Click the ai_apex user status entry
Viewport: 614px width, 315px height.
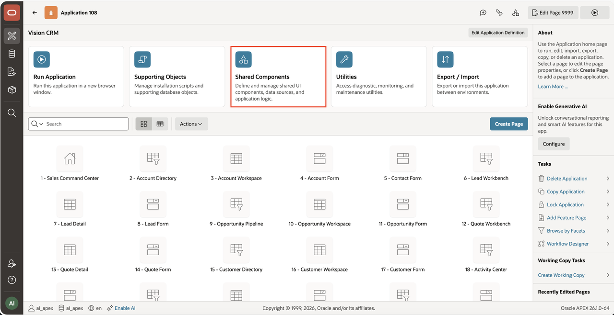point(42,308)
